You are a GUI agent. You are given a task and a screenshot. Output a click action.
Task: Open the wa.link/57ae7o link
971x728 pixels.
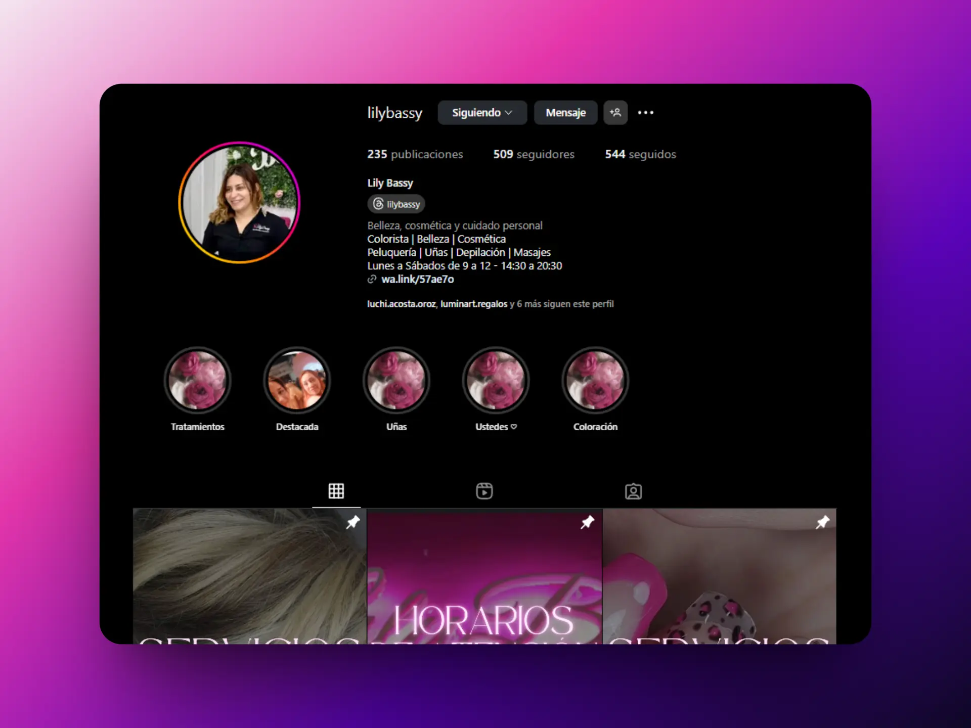417,279
